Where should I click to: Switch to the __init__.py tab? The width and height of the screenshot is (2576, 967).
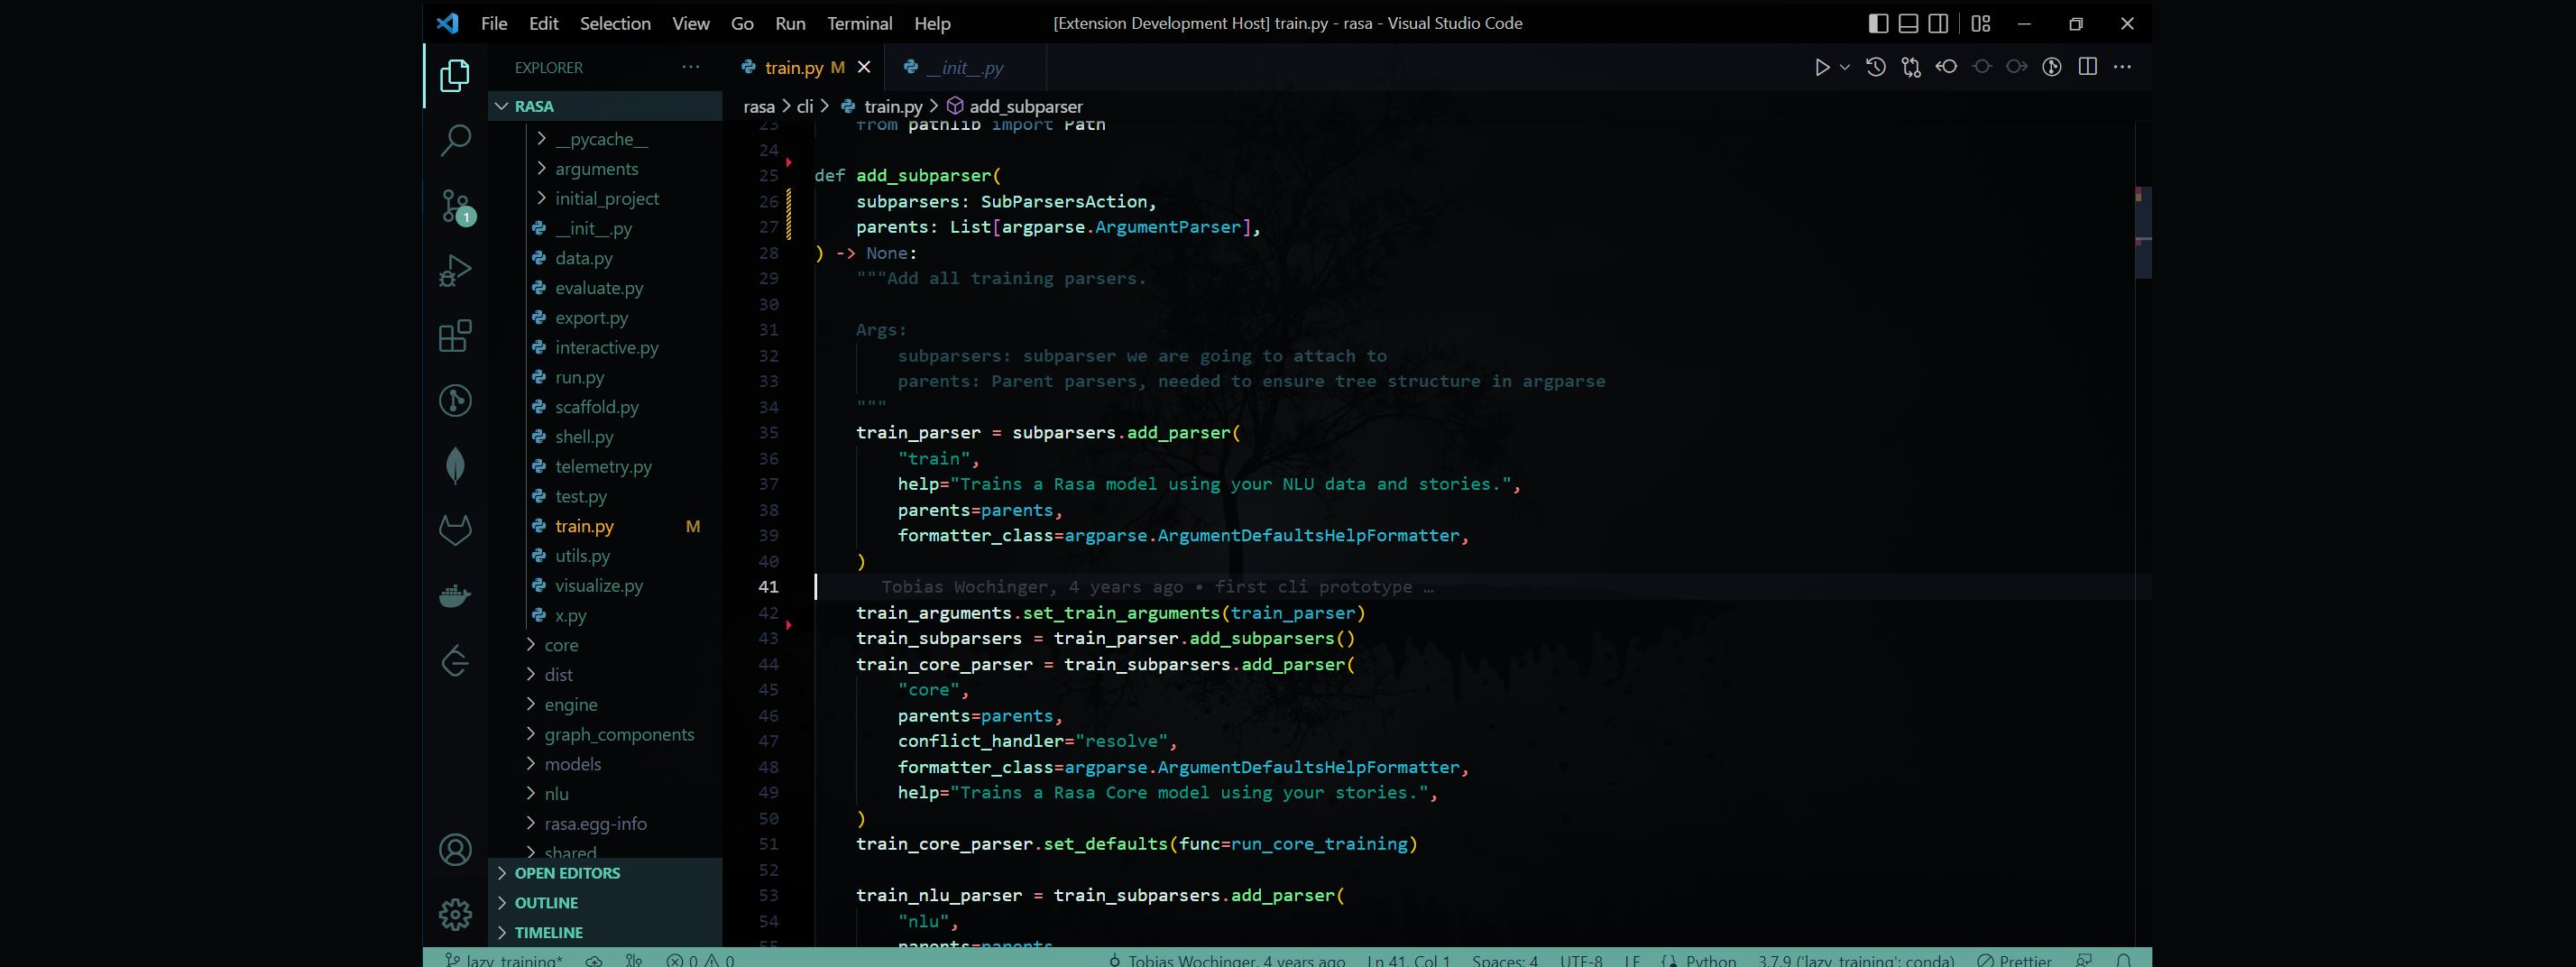coord(965,67)
